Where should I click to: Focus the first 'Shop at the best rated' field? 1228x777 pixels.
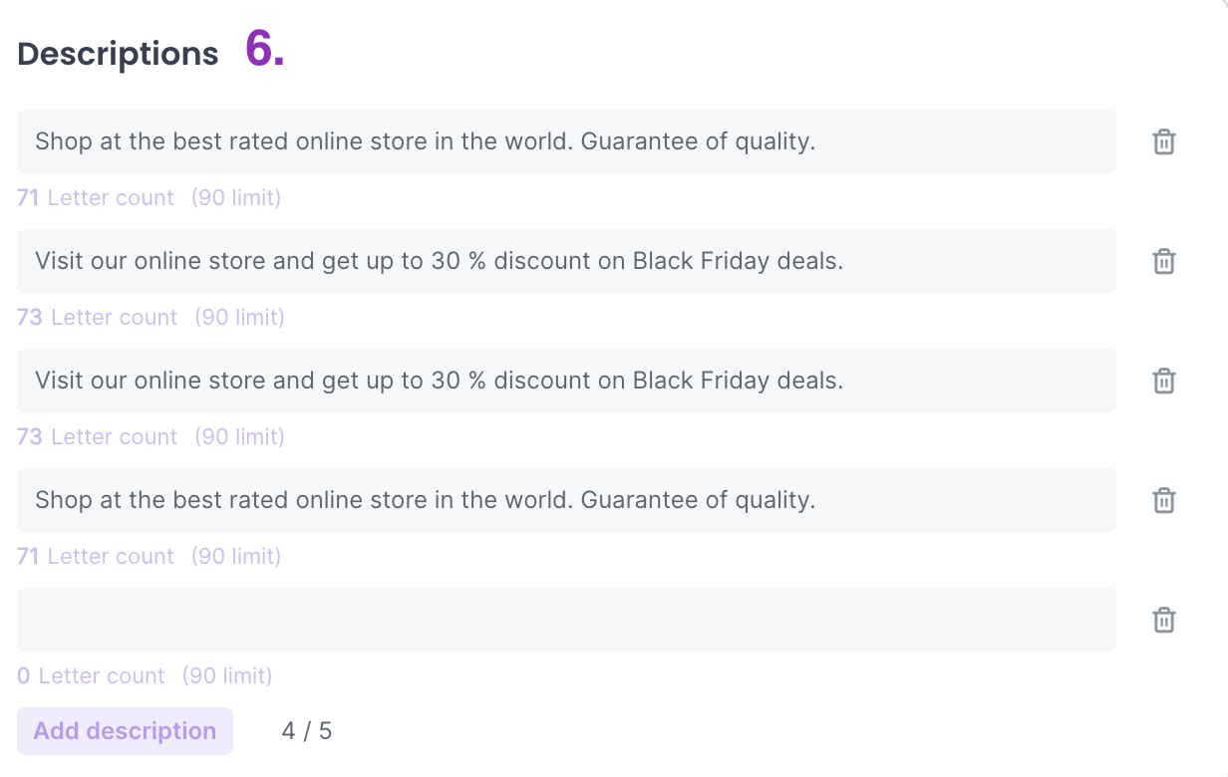pyautogui.click(x=566, y=141)
